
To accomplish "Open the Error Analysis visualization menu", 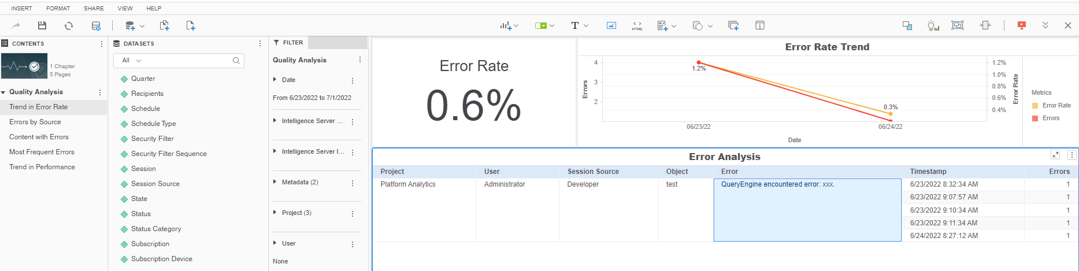I will click(x=1071, y=155).
